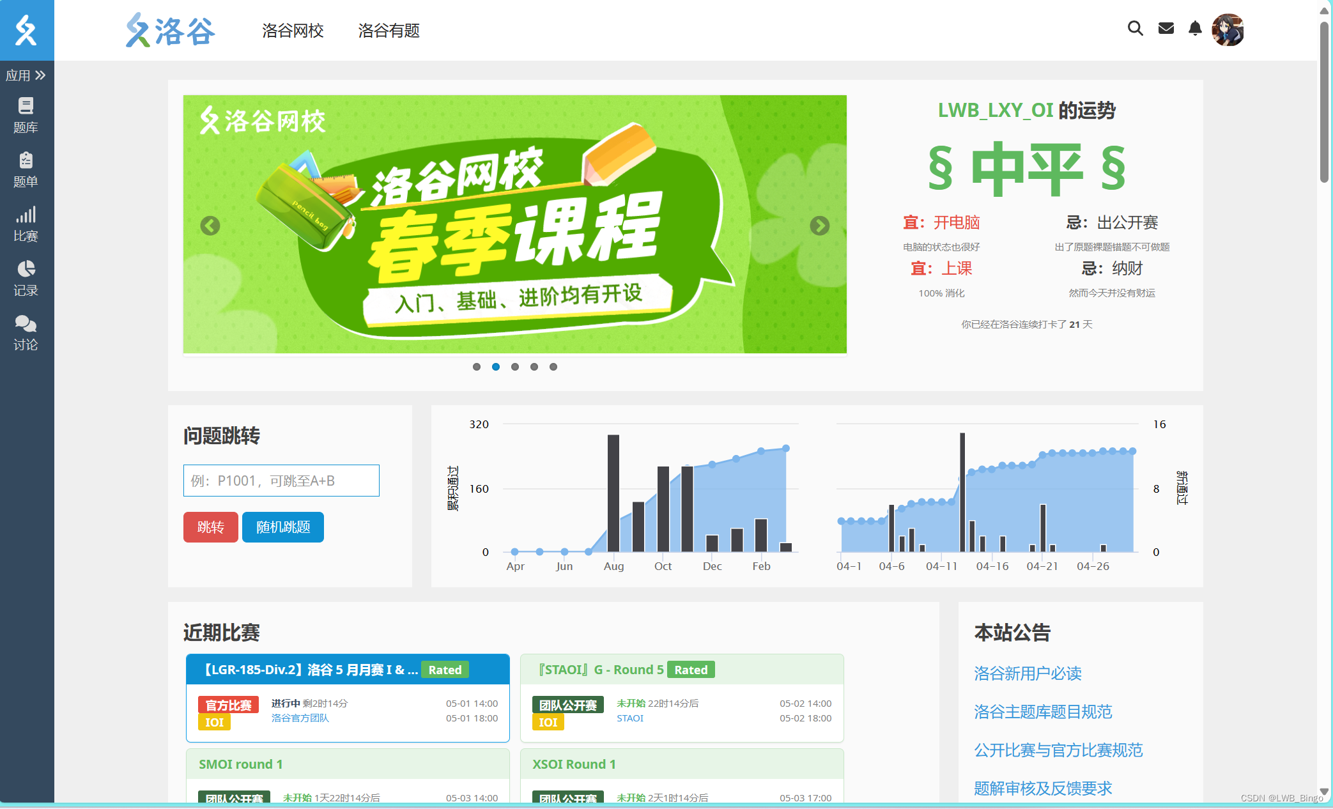The height and width of the screenshot is (809, 1333).
Task: Select the last carousel dot indicator
Action: click(553, 367)
